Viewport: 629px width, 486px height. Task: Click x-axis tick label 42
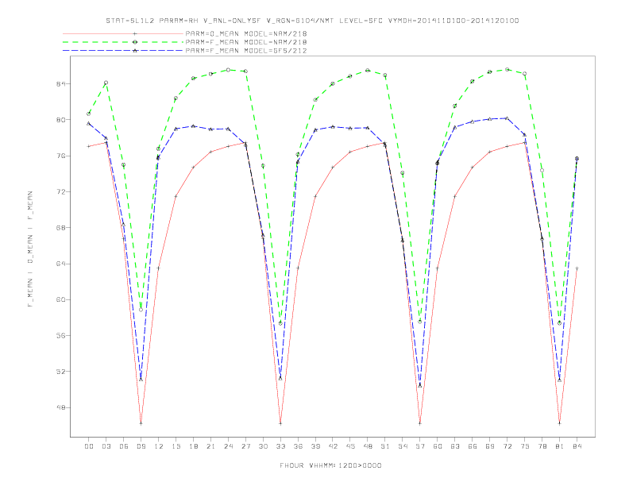[x=333, y=446]
